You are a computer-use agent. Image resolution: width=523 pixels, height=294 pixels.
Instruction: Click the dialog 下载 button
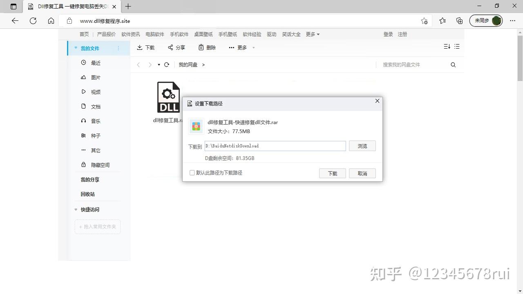pos(333,173)
